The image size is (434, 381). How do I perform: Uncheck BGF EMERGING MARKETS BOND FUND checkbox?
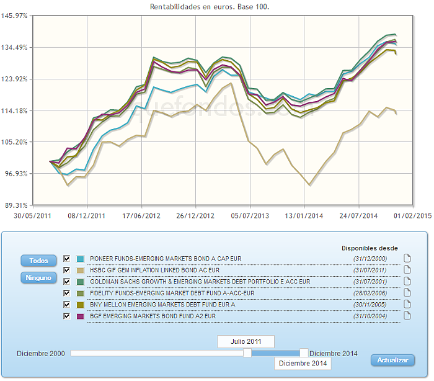pyautogui.click(x=66, y=316)
